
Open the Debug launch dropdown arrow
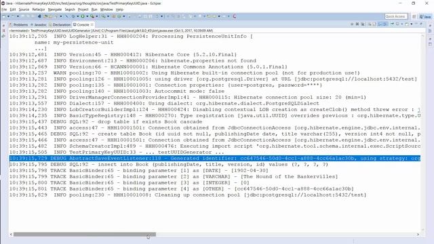tap(78, 16)
